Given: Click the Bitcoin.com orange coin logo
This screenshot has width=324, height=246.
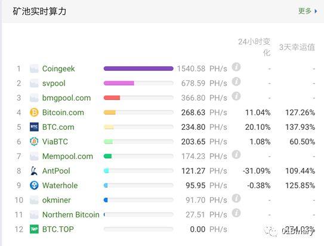Looking at the screenshot, I should click(34, 113).
